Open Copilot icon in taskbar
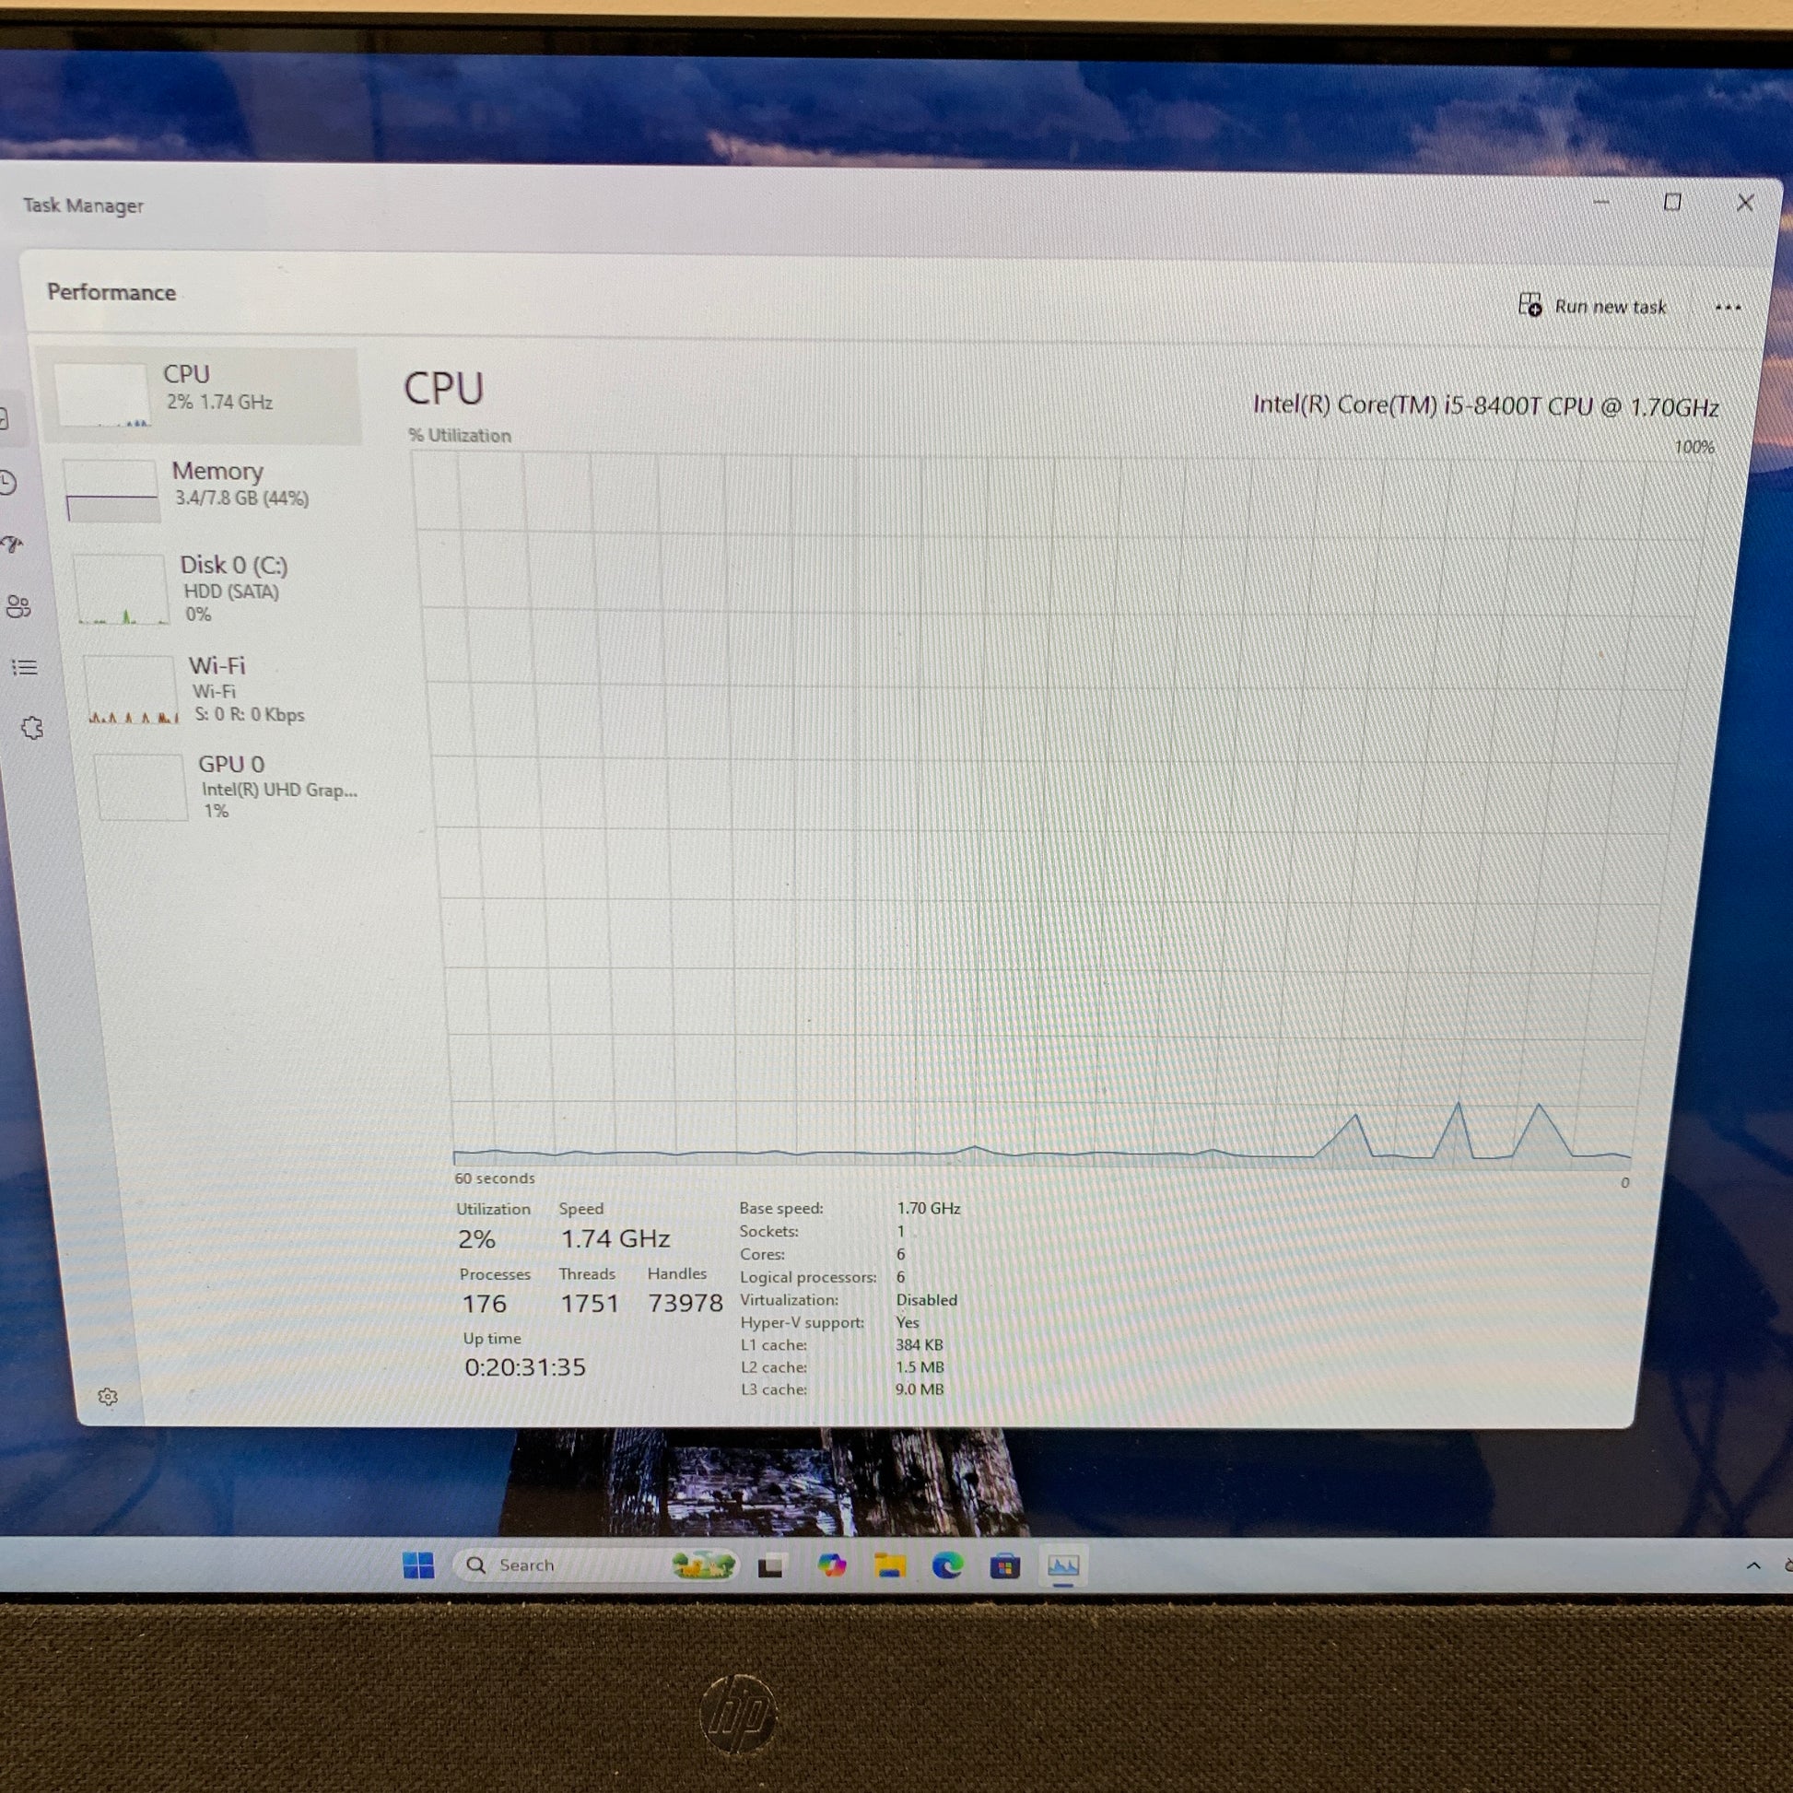This screenshot has height=1793, width=1793. tap(831, 1566)
